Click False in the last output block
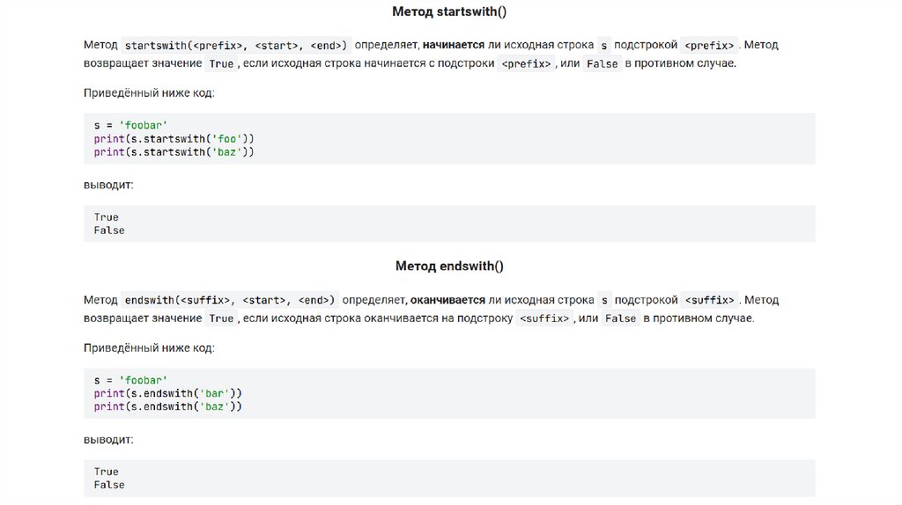902x505 pixels. 109,485
